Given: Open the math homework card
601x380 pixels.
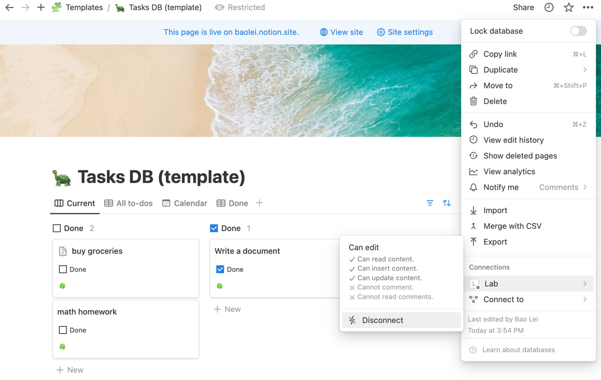Looking at the screenshot, I should (x=126, y=329).
